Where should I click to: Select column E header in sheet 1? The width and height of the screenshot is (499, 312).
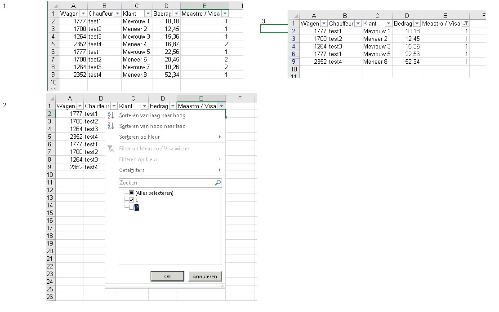point(204,6)
